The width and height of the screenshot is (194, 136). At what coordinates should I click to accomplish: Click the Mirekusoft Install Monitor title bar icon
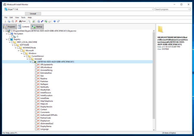click(5, 4)
